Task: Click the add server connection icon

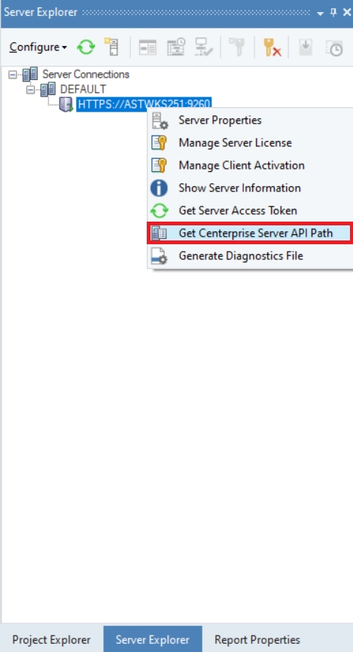Action: [x=111, y=47]
